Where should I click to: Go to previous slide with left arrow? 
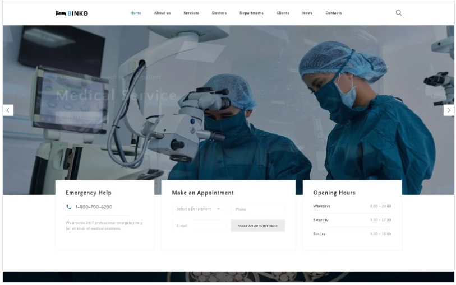coord(8,110)
